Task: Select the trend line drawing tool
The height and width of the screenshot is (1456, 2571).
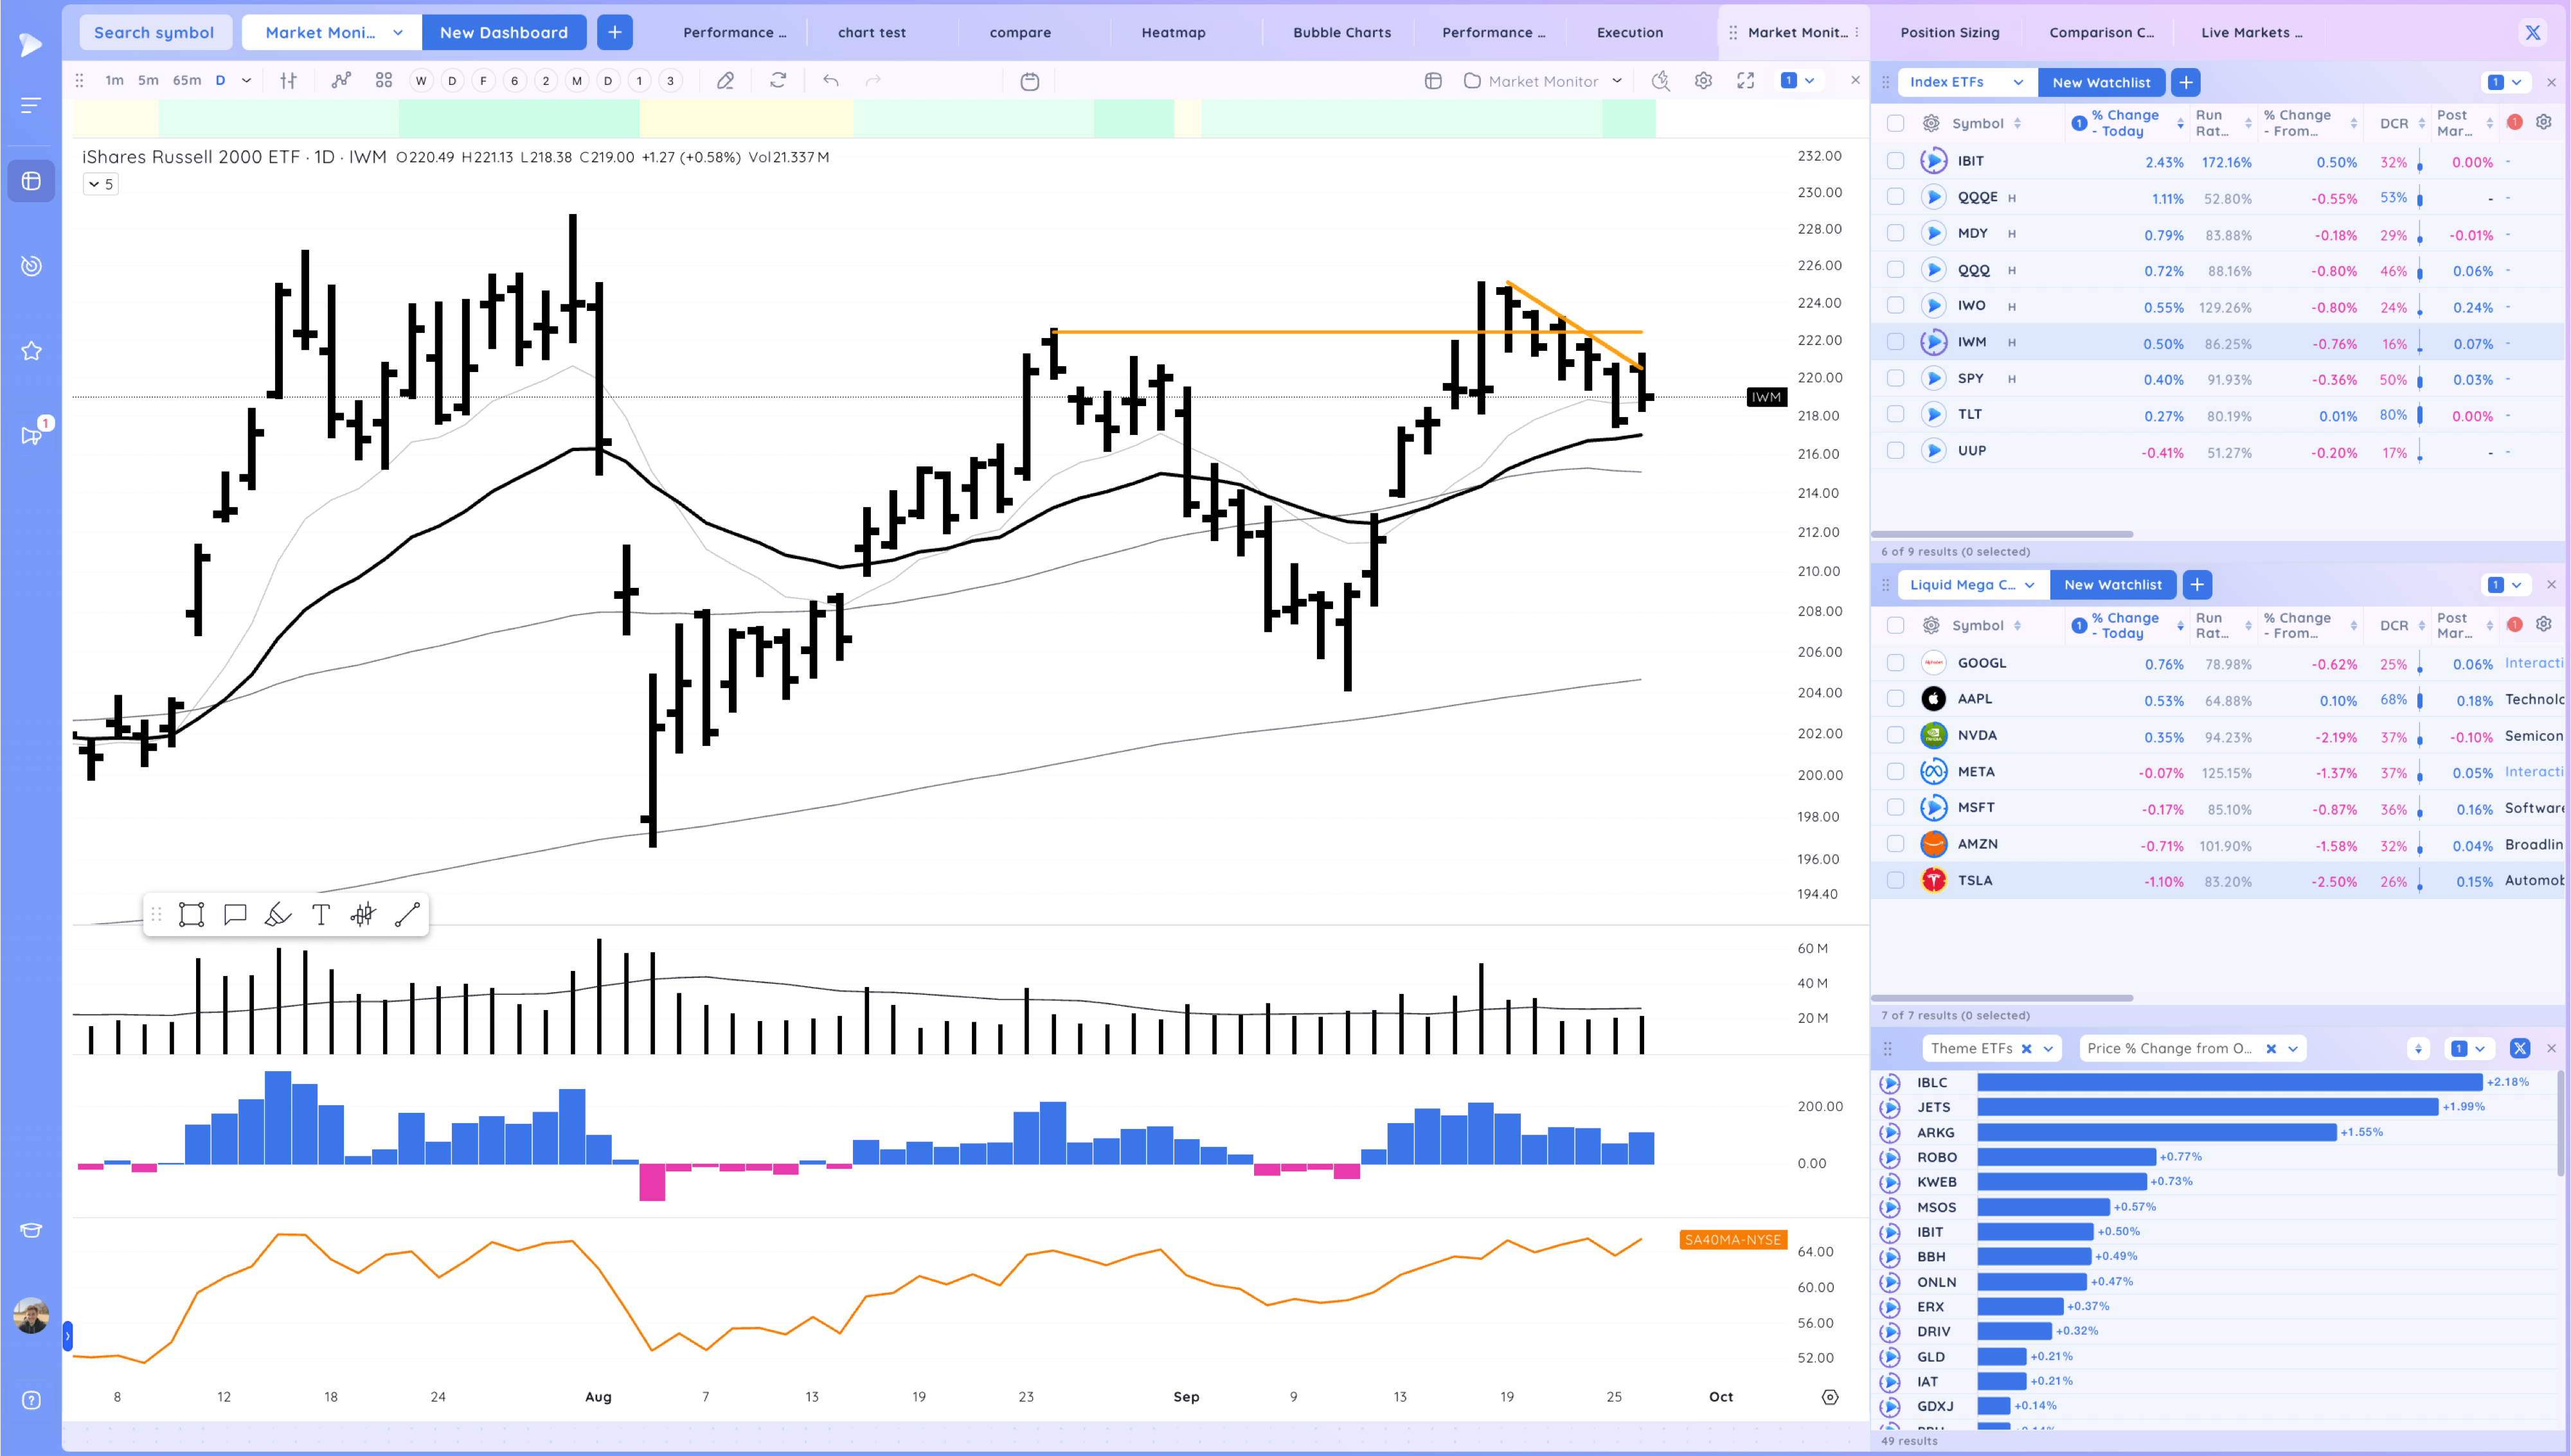Action: (x=407, y=914)
